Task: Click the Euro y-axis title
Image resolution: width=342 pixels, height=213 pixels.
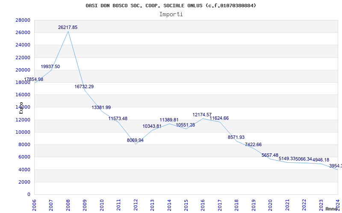Action: (x=21, y=108)
